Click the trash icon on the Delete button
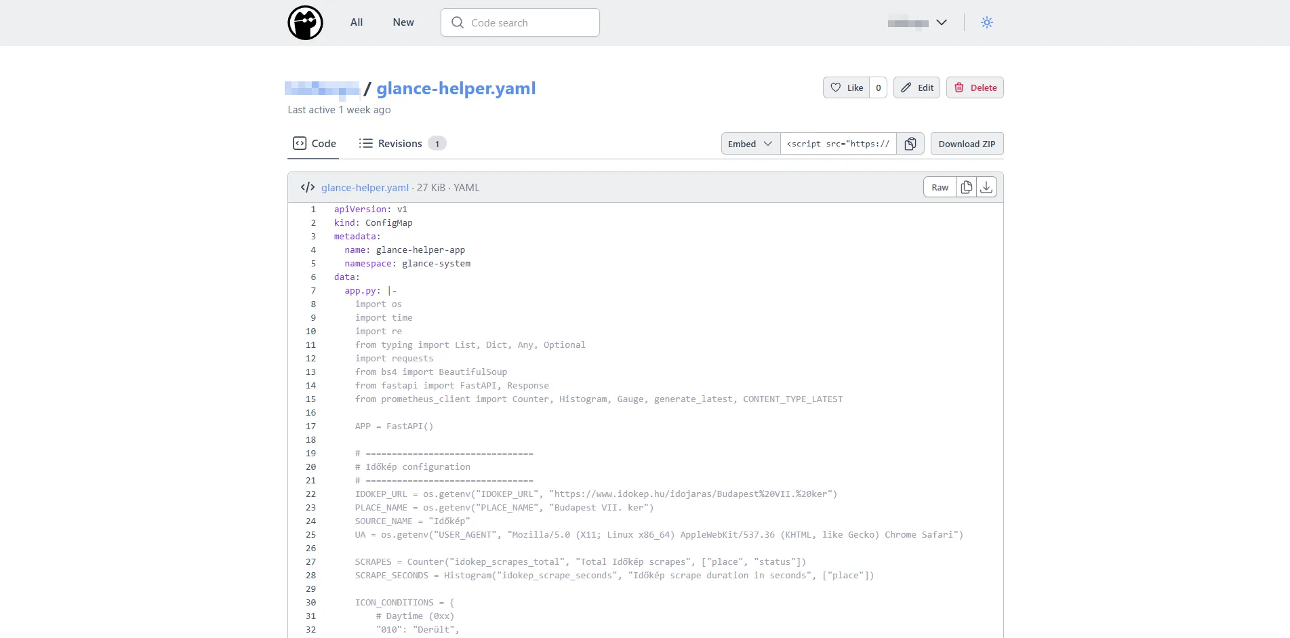 pyautogui.click(x=960, y=87)
